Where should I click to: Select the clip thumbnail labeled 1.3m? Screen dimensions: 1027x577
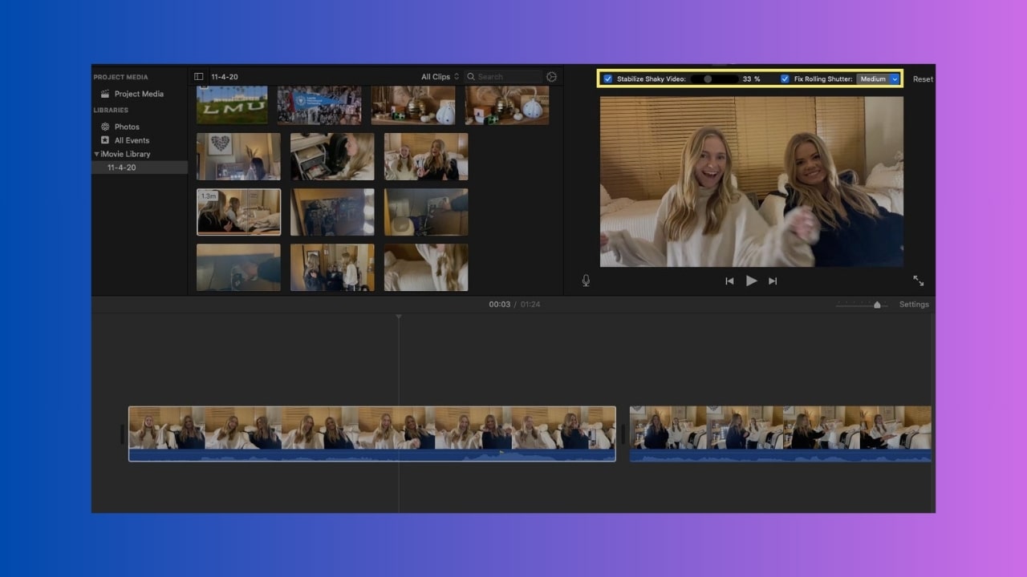pyautogui.click(x=238, y=212)
